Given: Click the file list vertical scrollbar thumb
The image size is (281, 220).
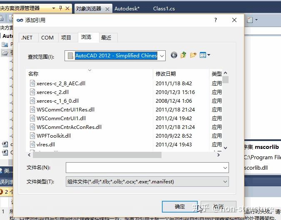Looking at the screenshot, I should (226, 80).
